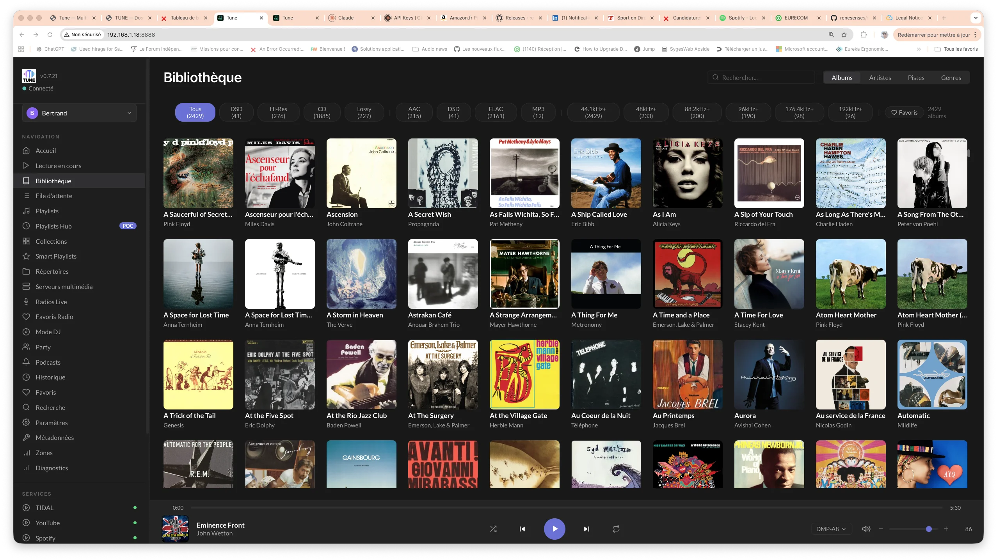Open Chrome's Redémarrer pour mettre à jour menu

click(937, 35)
